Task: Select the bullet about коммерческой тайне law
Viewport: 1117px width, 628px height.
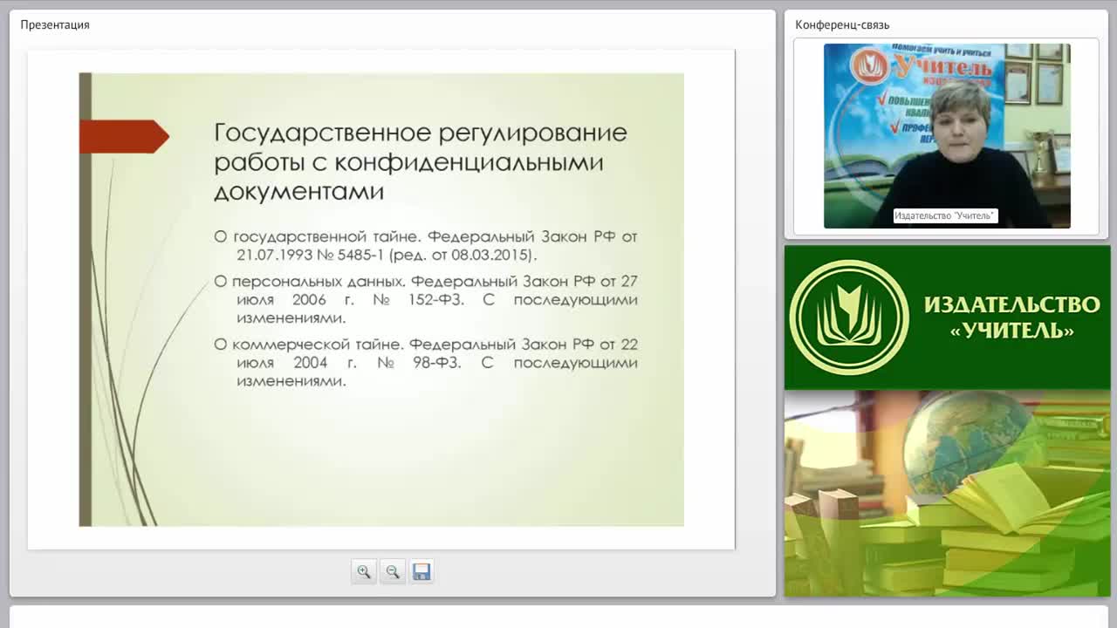Action: pos(426,363)
